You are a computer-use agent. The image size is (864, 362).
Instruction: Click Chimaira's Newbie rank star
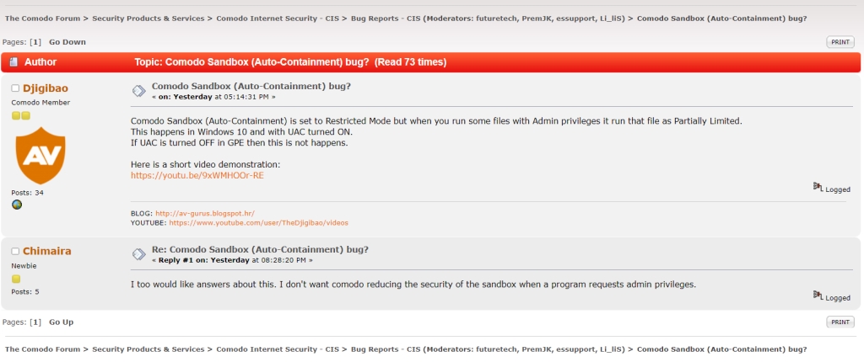[16, 279]
